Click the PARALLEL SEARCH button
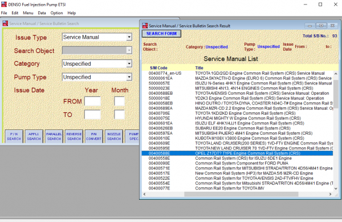Viewport: 342px width, 222px height. pos(54,136)
